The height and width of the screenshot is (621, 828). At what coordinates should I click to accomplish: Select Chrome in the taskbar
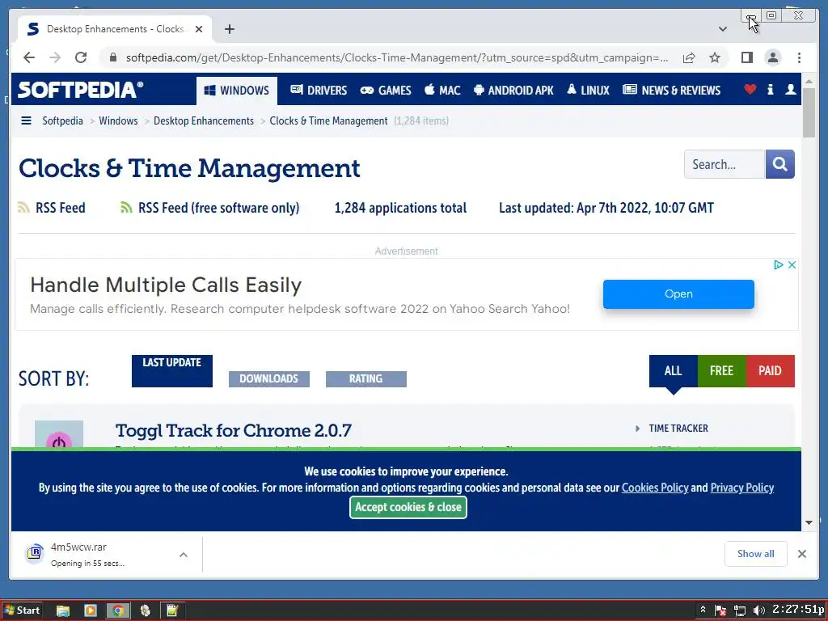coord(118,611)
